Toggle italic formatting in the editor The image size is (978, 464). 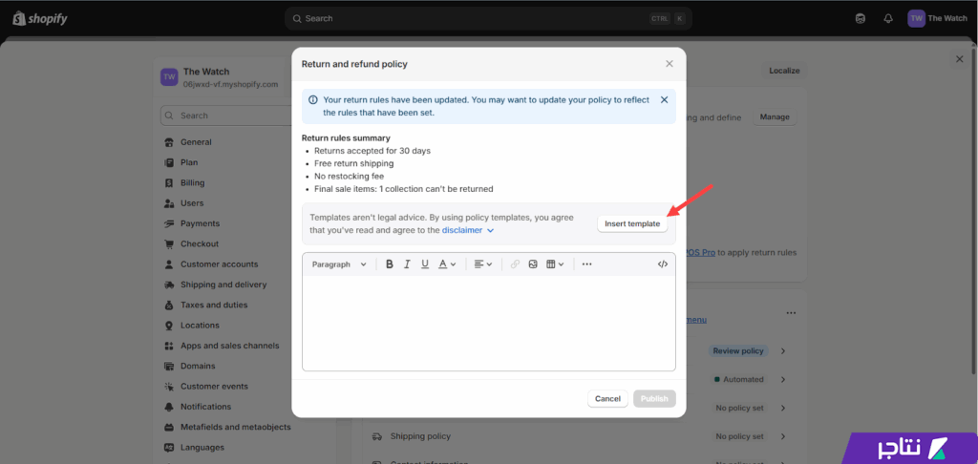coord(407,264)
